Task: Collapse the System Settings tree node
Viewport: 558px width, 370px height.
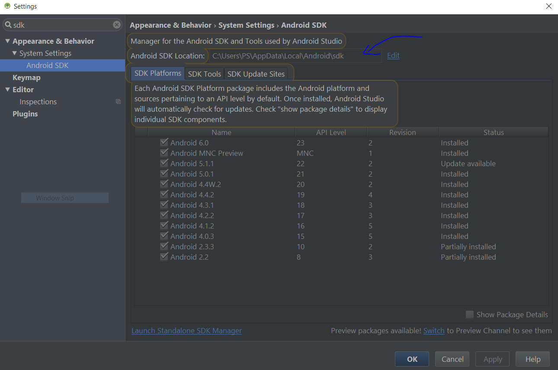Action: tap(14, 53)
